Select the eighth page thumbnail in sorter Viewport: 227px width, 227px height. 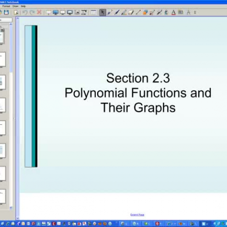(x=3, y=197)
